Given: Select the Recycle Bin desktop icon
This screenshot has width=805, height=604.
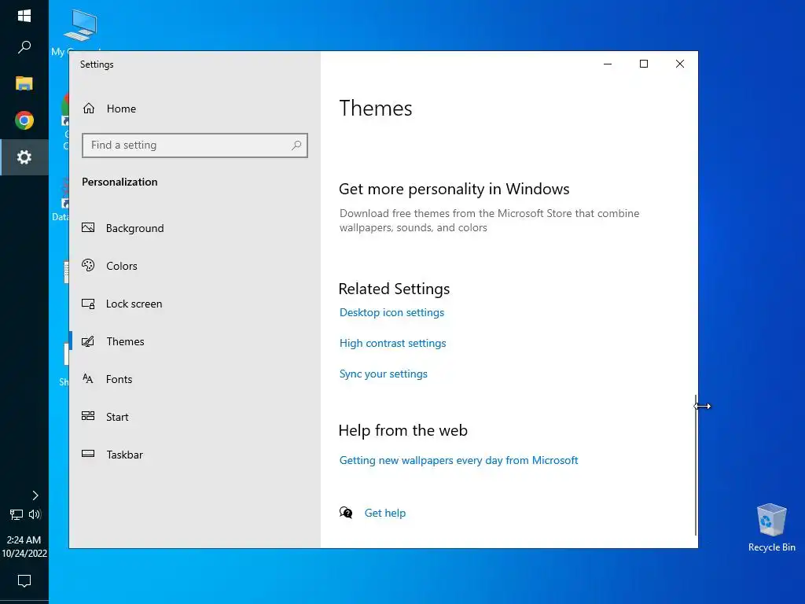Looking at the screenshot, I should (772, 528).
